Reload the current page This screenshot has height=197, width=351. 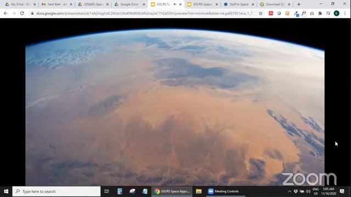[22, 13]
